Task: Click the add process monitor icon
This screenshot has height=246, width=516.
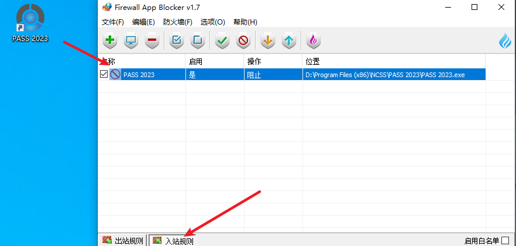Action: (131, 41)
